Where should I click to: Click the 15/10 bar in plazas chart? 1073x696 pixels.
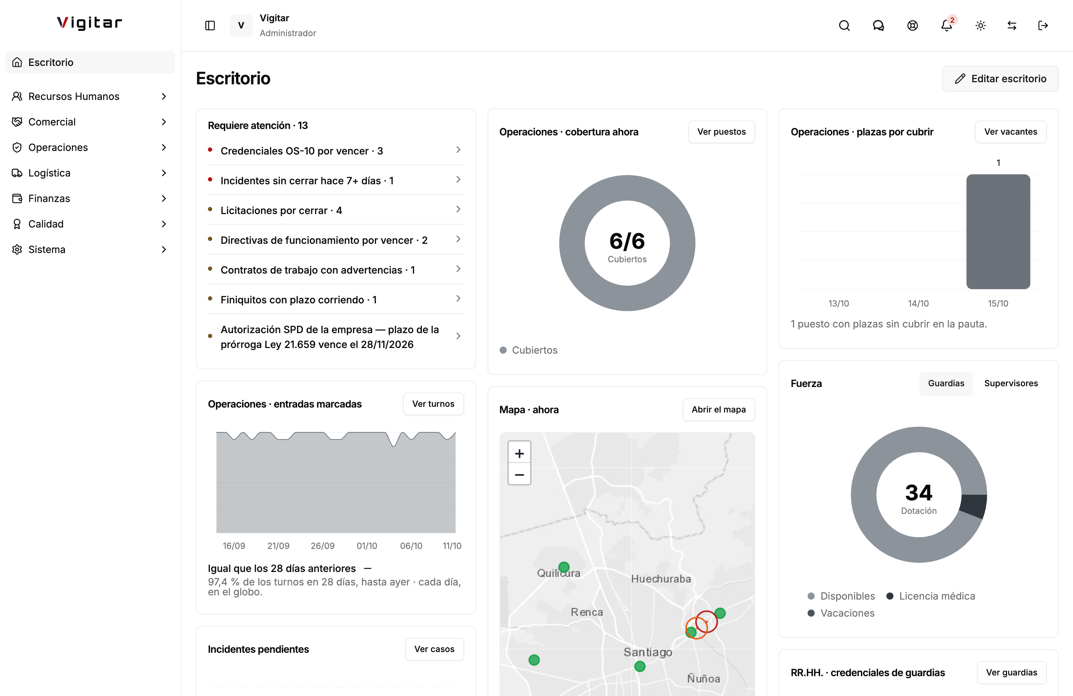click(x=998, y=231)
